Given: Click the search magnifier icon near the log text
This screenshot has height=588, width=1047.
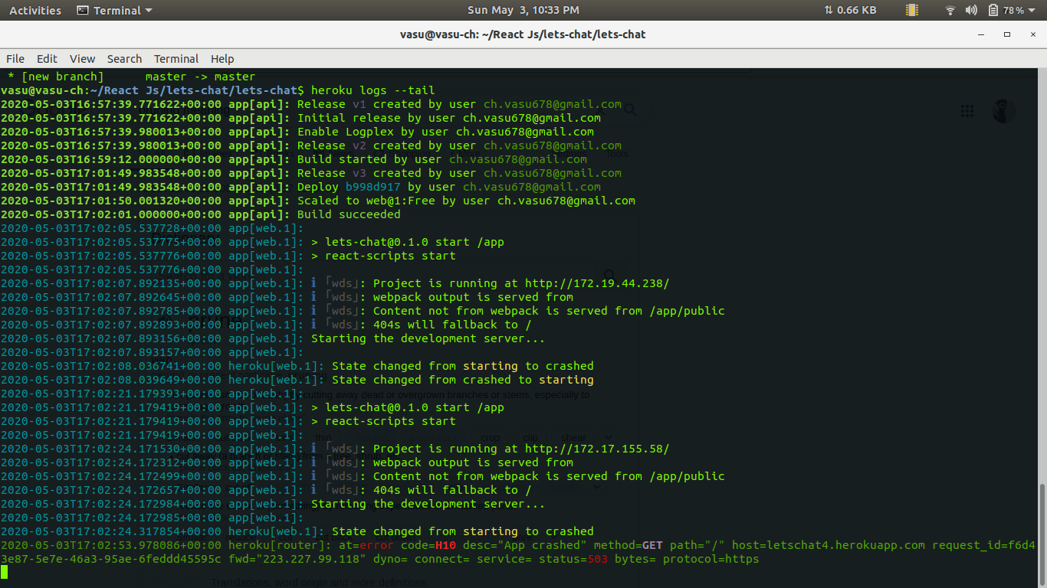Looking at the screenshot, I should (630, 110).
